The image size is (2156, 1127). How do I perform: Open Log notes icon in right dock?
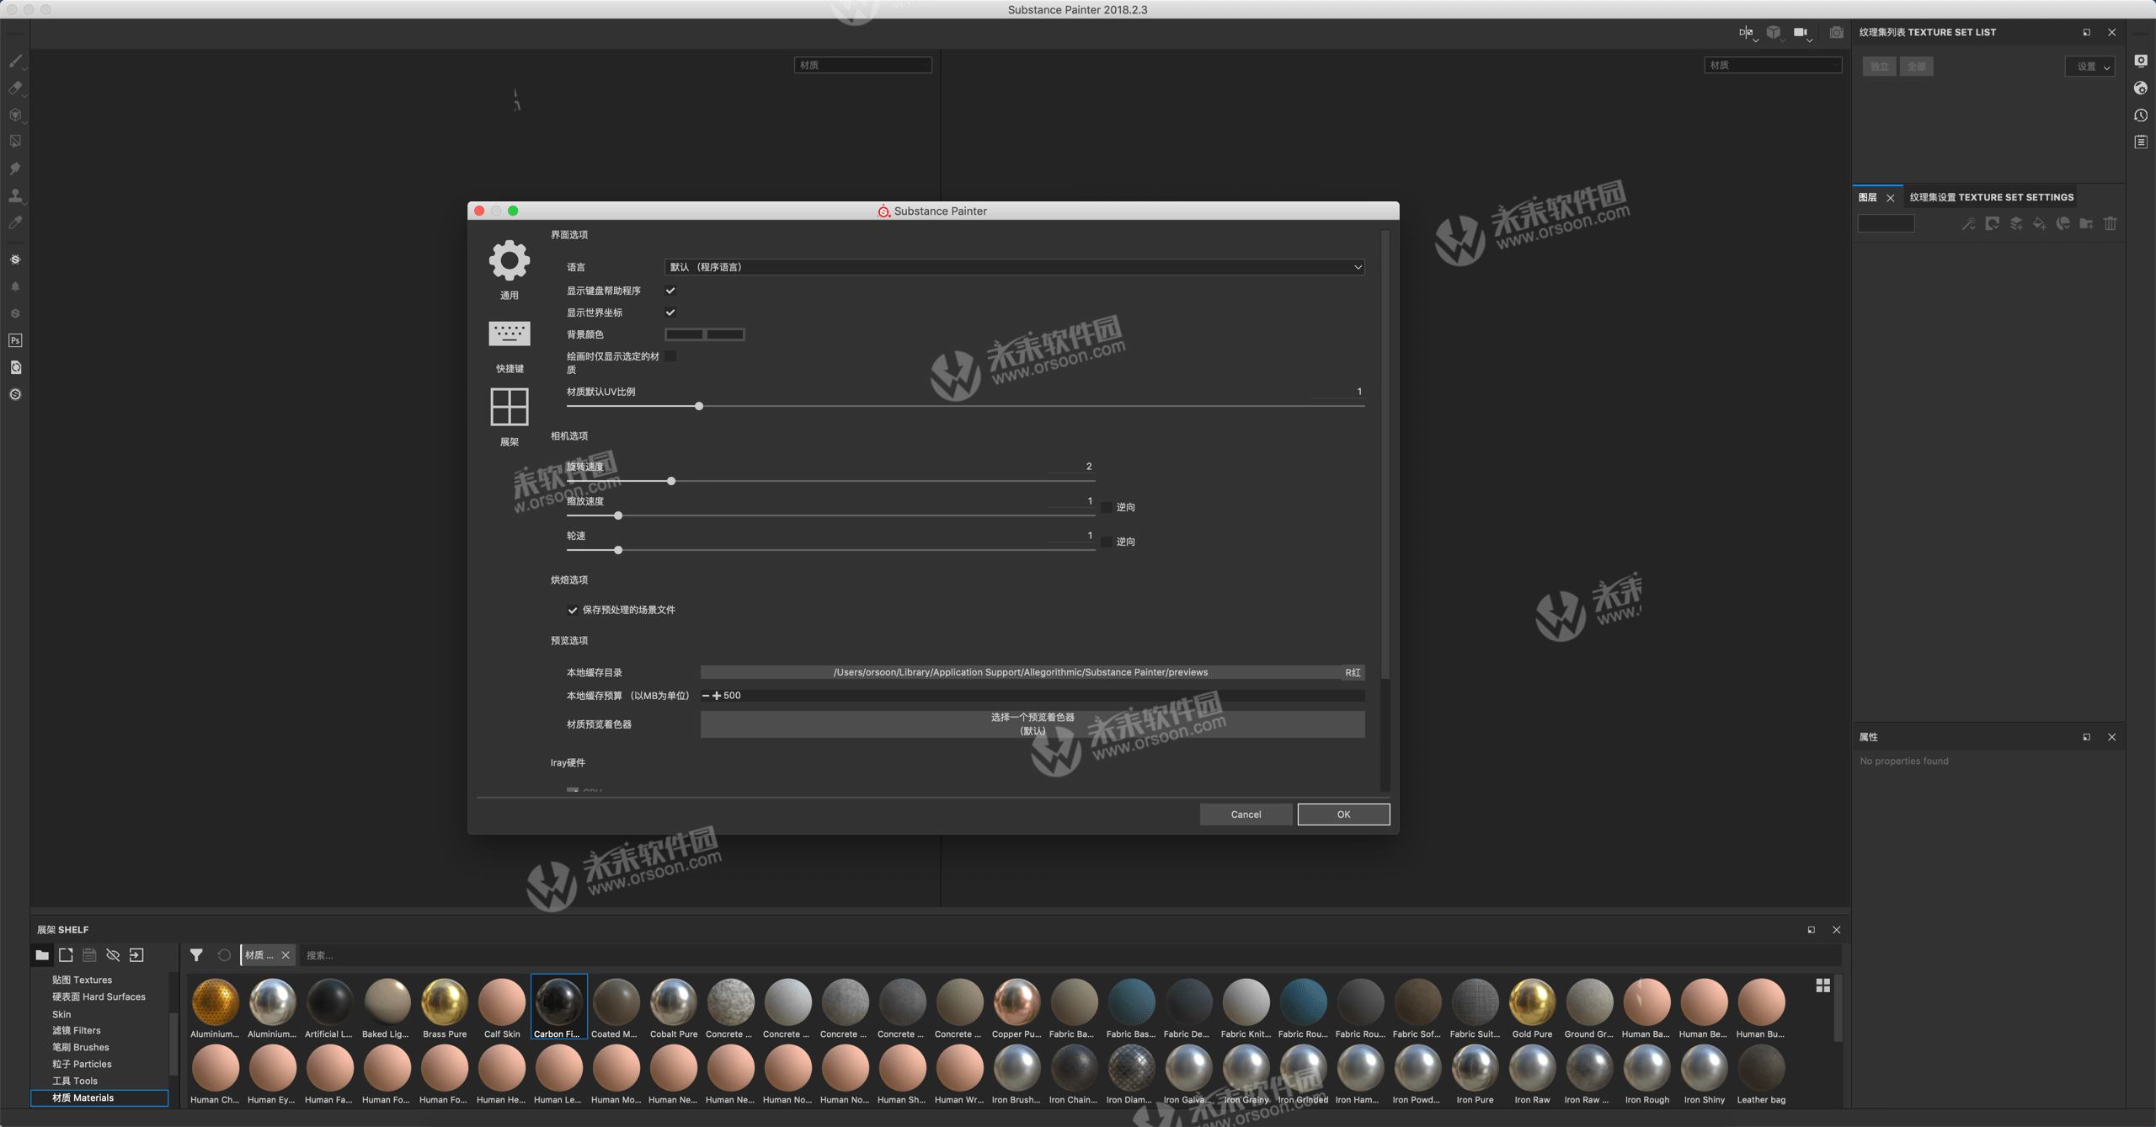click(x=2141, y=142)
